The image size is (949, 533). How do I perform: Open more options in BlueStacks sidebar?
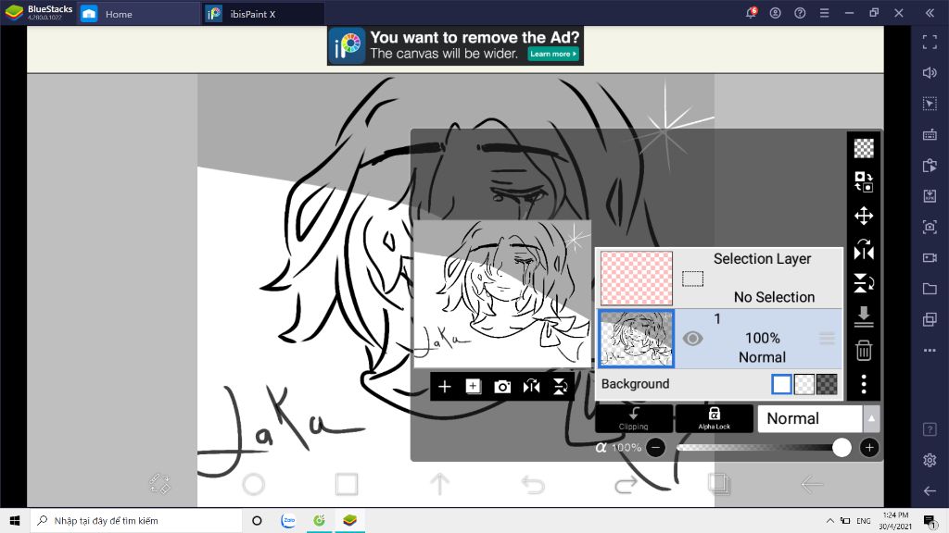click(x=930, y=350)
